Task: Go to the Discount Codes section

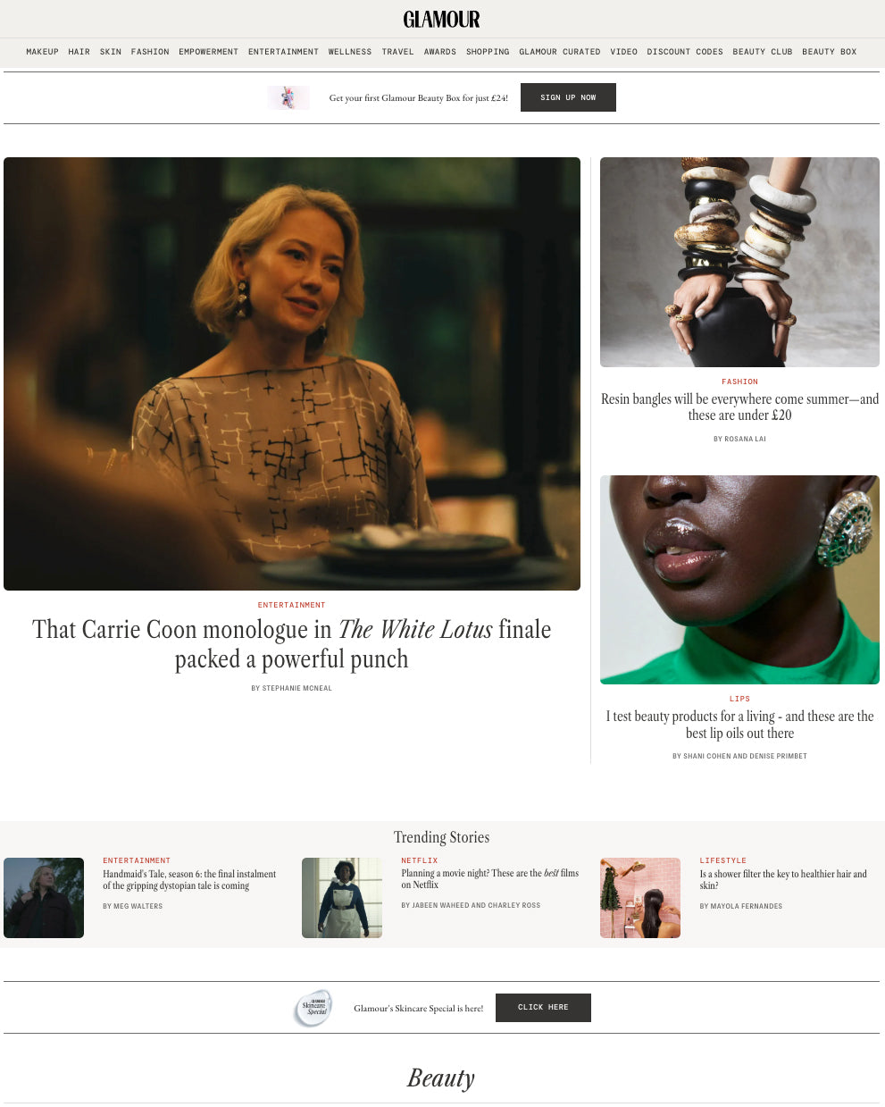Action: (x=685, y=52)
